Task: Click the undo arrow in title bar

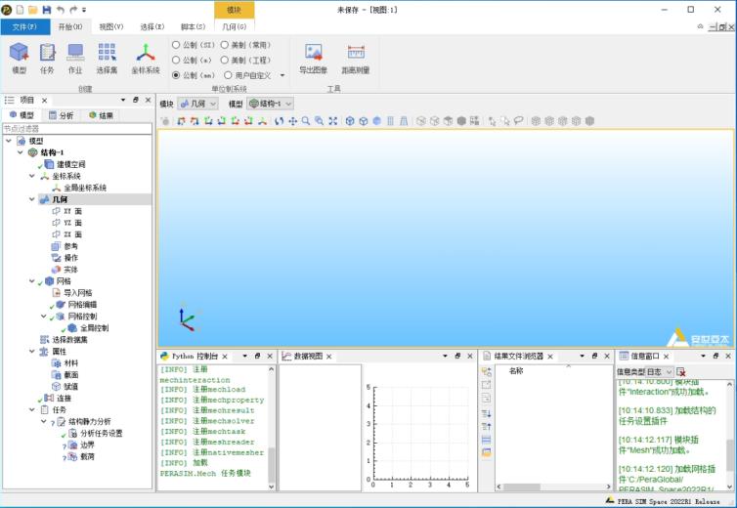Action: 61,10
